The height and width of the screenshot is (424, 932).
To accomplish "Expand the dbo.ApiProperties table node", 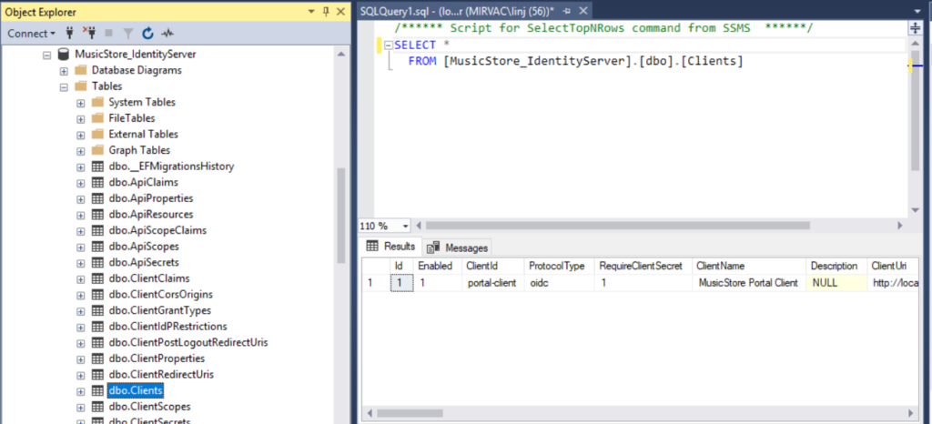I will point(81,199).
